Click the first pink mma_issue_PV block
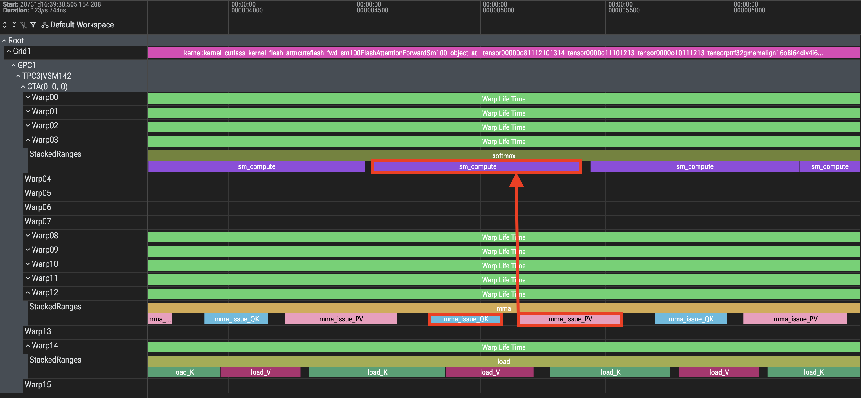The width and height of the screenshot is (861, 398). click(341, 319)
